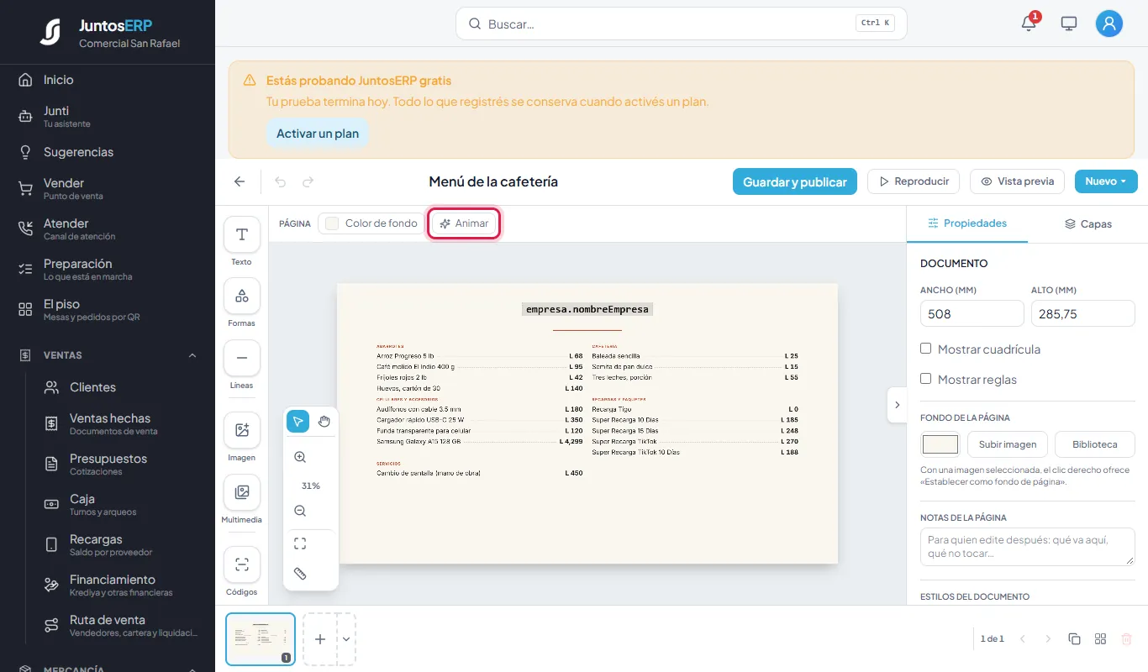Open the page grid view
The height and width of the screenshot is (672, 1148).
pos(1100,639)
